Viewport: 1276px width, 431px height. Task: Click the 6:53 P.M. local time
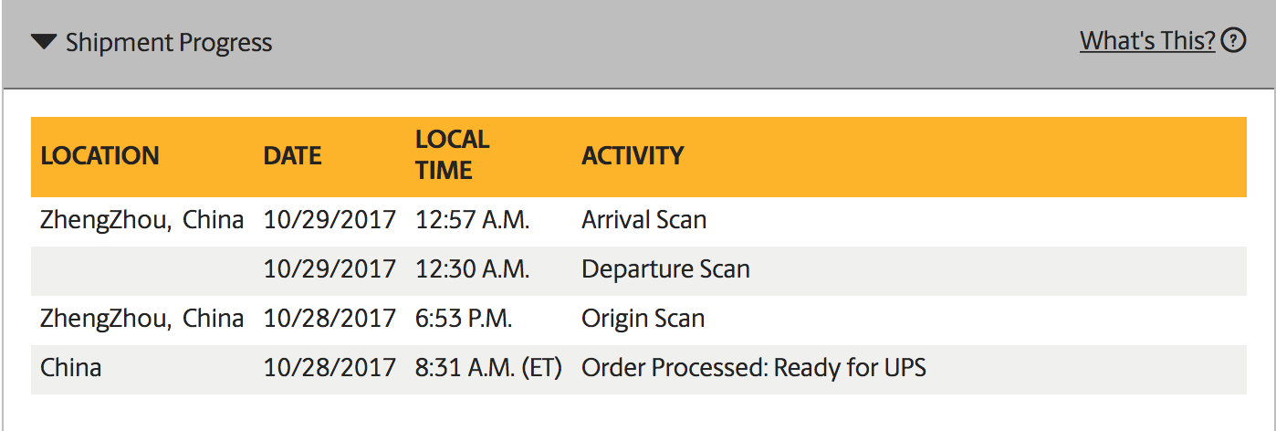tap(464, 319)
